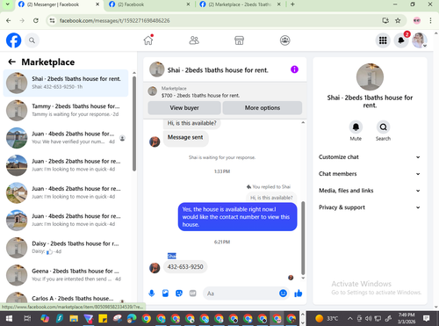The width and height of the screenshot is (439, 326).
Task: Show hidden system tray icons
Action: (349, 318)
